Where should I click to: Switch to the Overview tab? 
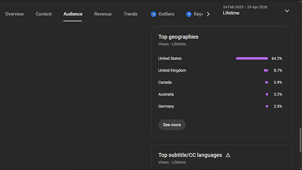coord(14,14)
